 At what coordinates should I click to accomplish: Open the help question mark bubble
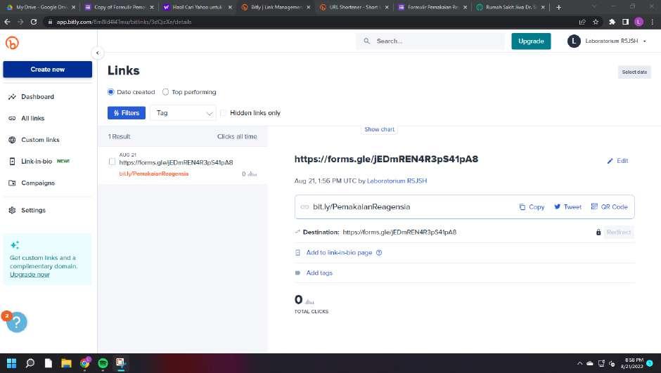pyautogui.click(x=17, y=322)
